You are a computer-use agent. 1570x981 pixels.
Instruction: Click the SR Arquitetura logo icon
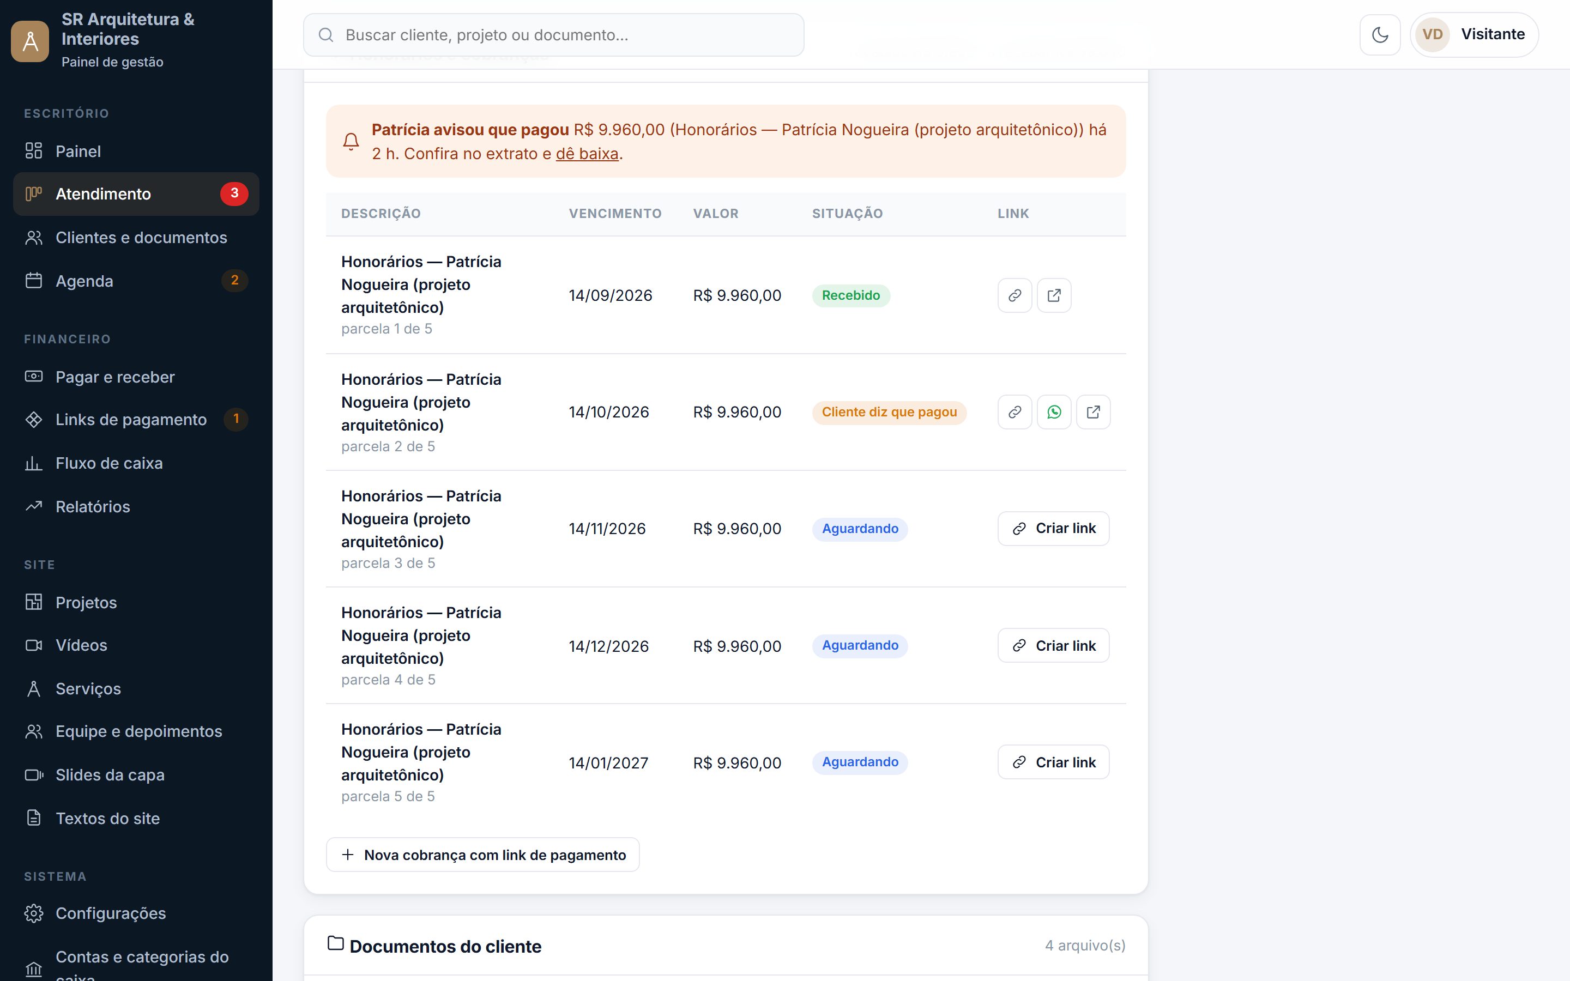point(30,41)
